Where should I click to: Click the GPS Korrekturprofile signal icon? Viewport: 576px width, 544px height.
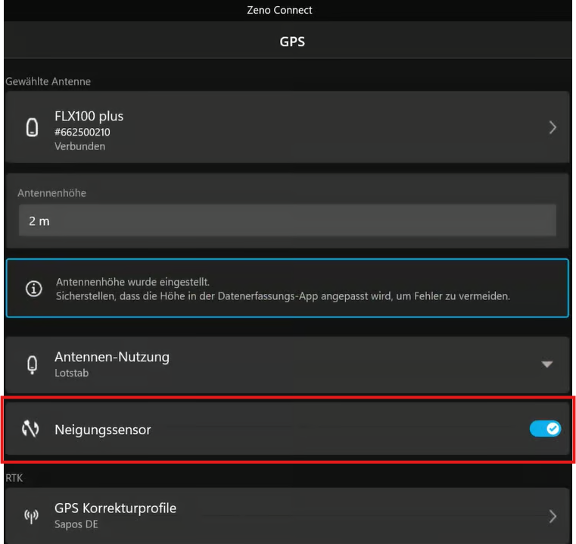tap(32, 516)
